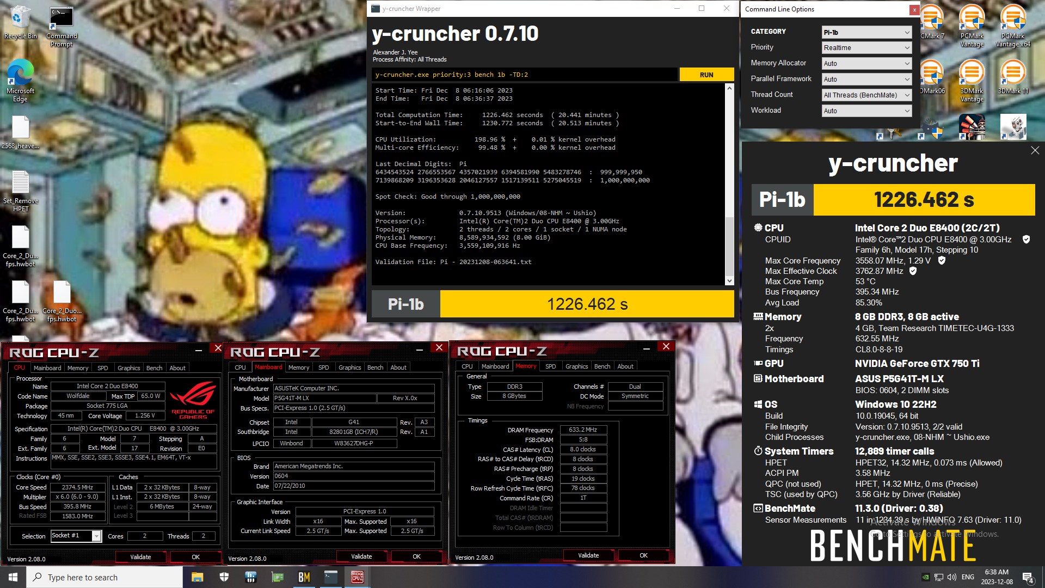Click OK in the left CPU-Z window
1045x588 pixels.
click(x=195, y=557)
